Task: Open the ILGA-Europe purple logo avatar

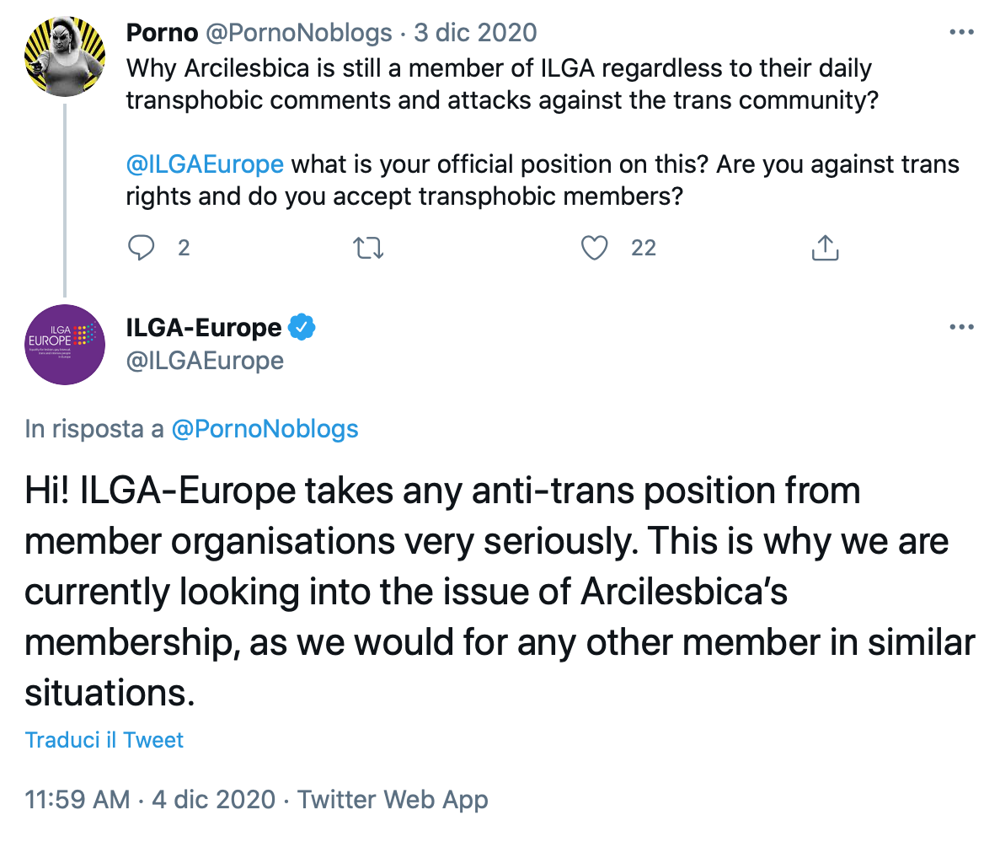Action: pos(64,345)
